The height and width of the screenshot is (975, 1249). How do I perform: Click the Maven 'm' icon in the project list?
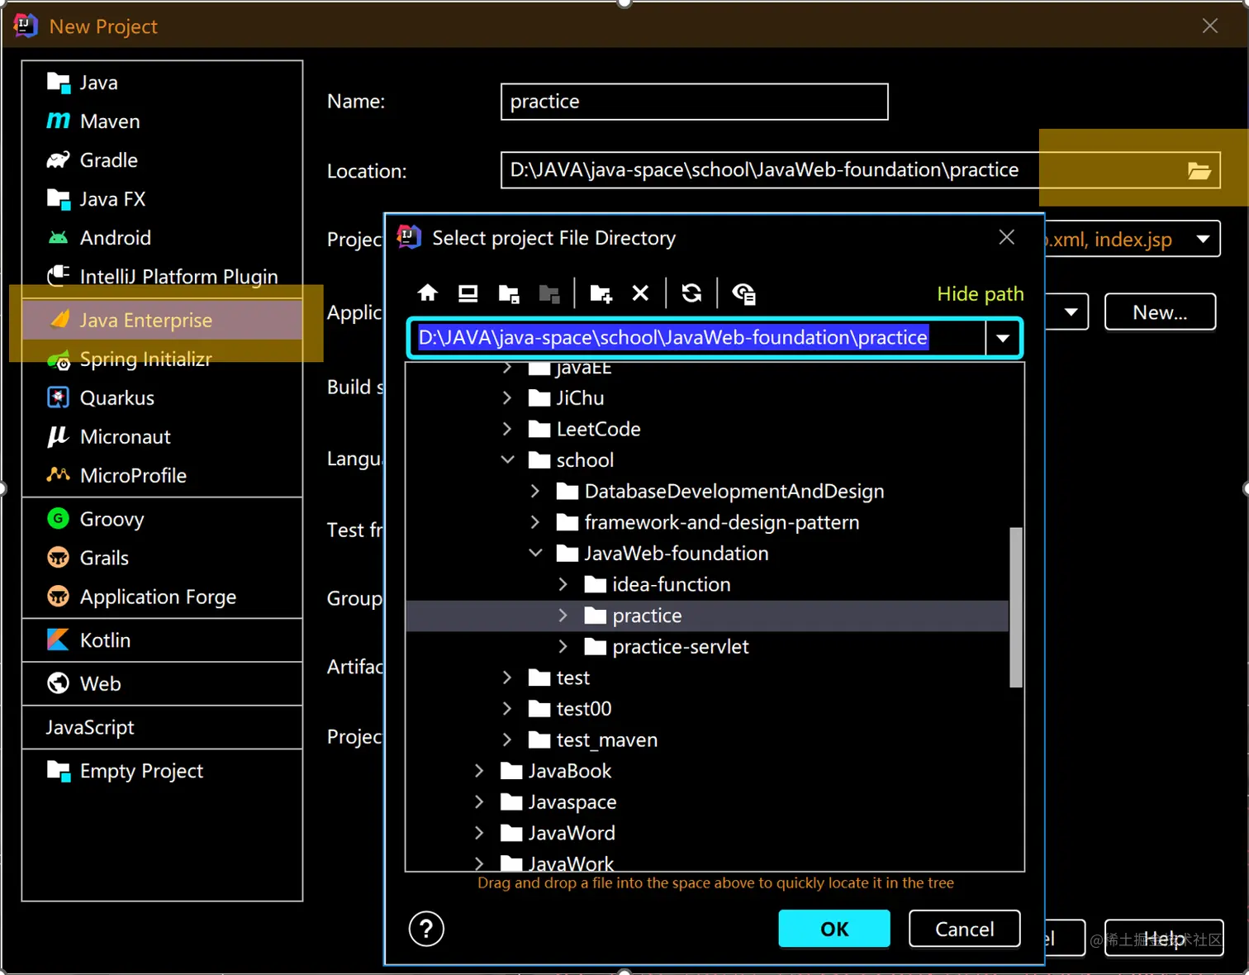[x=58, y=121]
